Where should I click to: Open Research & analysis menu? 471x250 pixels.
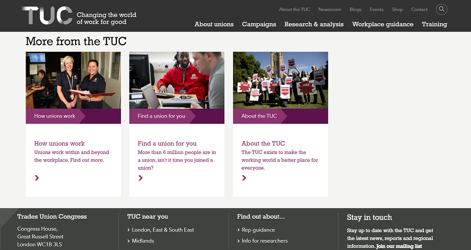[x=314, y=24]
